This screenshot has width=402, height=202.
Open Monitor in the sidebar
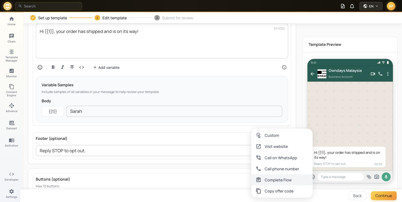click(x=11, y=73)
